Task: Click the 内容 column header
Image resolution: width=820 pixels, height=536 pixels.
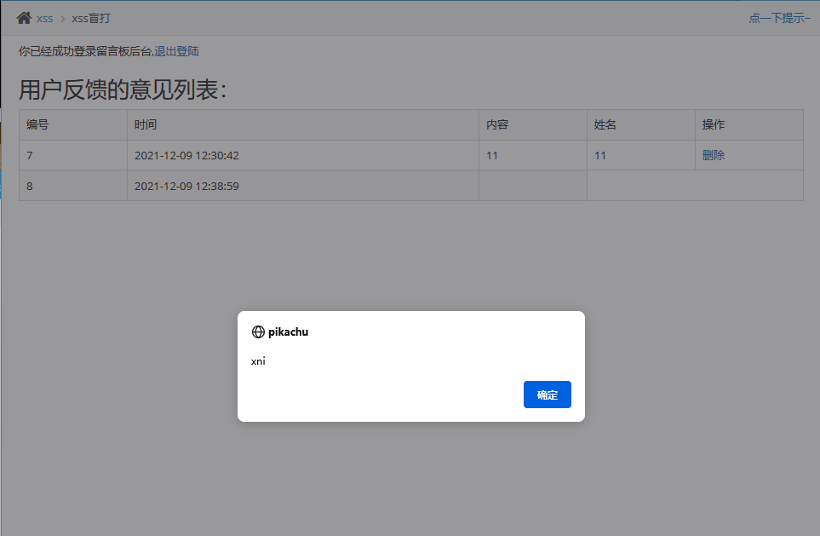Action: (533, 124)
